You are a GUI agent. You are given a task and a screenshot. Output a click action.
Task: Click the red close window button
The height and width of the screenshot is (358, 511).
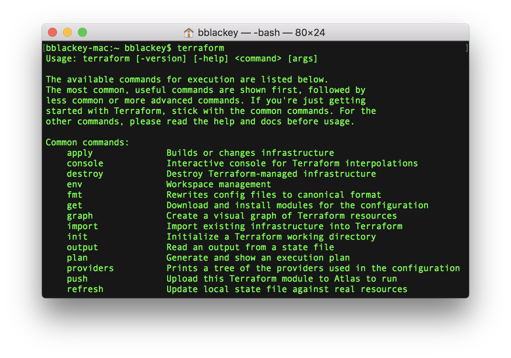(52, 33)
